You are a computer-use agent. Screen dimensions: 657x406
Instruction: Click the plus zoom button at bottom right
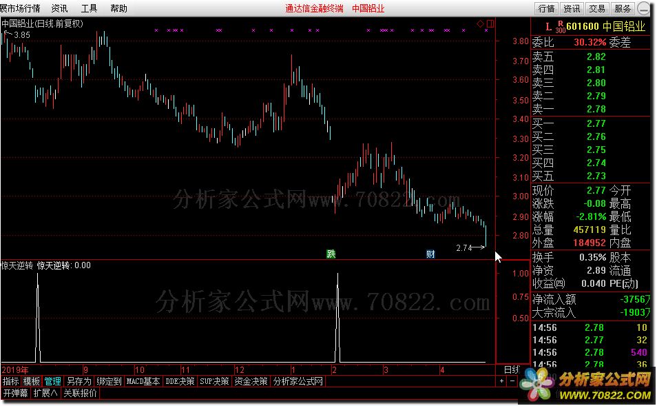click(x=501, y=380)
